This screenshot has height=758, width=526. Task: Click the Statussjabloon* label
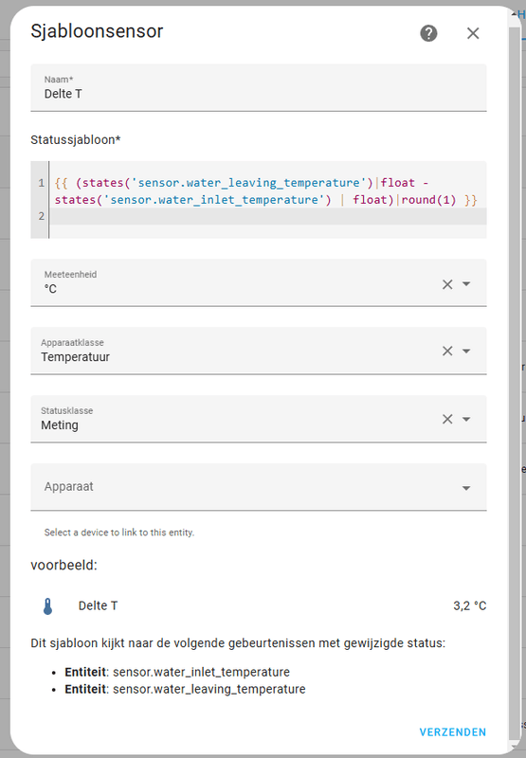pos(76,139)
